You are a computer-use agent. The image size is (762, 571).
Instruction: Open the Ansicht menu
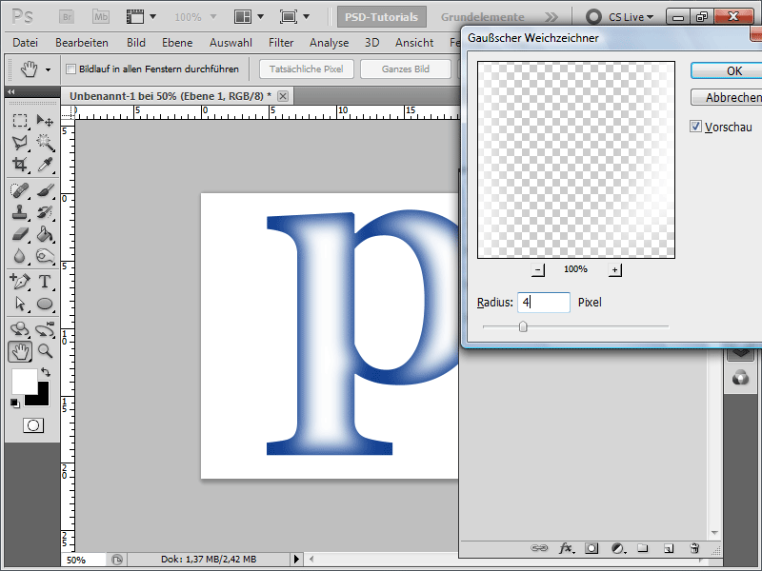[414, 43]
